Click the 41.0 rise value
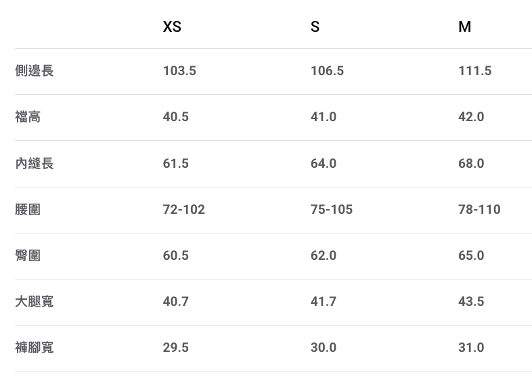Screen dimensions: 532x383 324,117
